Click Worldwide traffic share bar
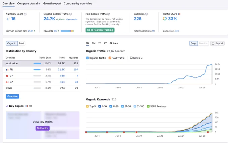This screenshot has height=143, width=228. pos(37,63)
